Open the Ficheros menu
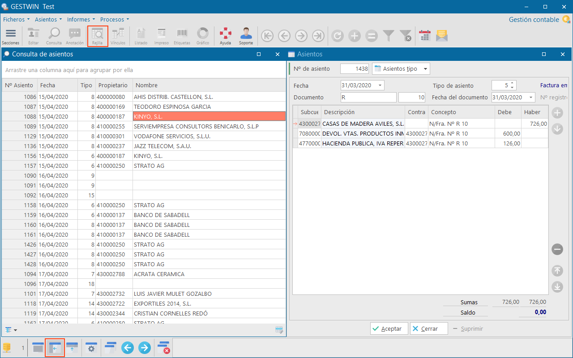 click(x=17, y=19)
